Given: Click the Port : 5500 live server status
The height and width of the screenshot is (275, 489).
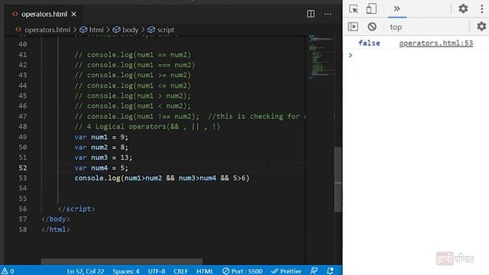Looking at the screenshot, I should tap(242, 271).
